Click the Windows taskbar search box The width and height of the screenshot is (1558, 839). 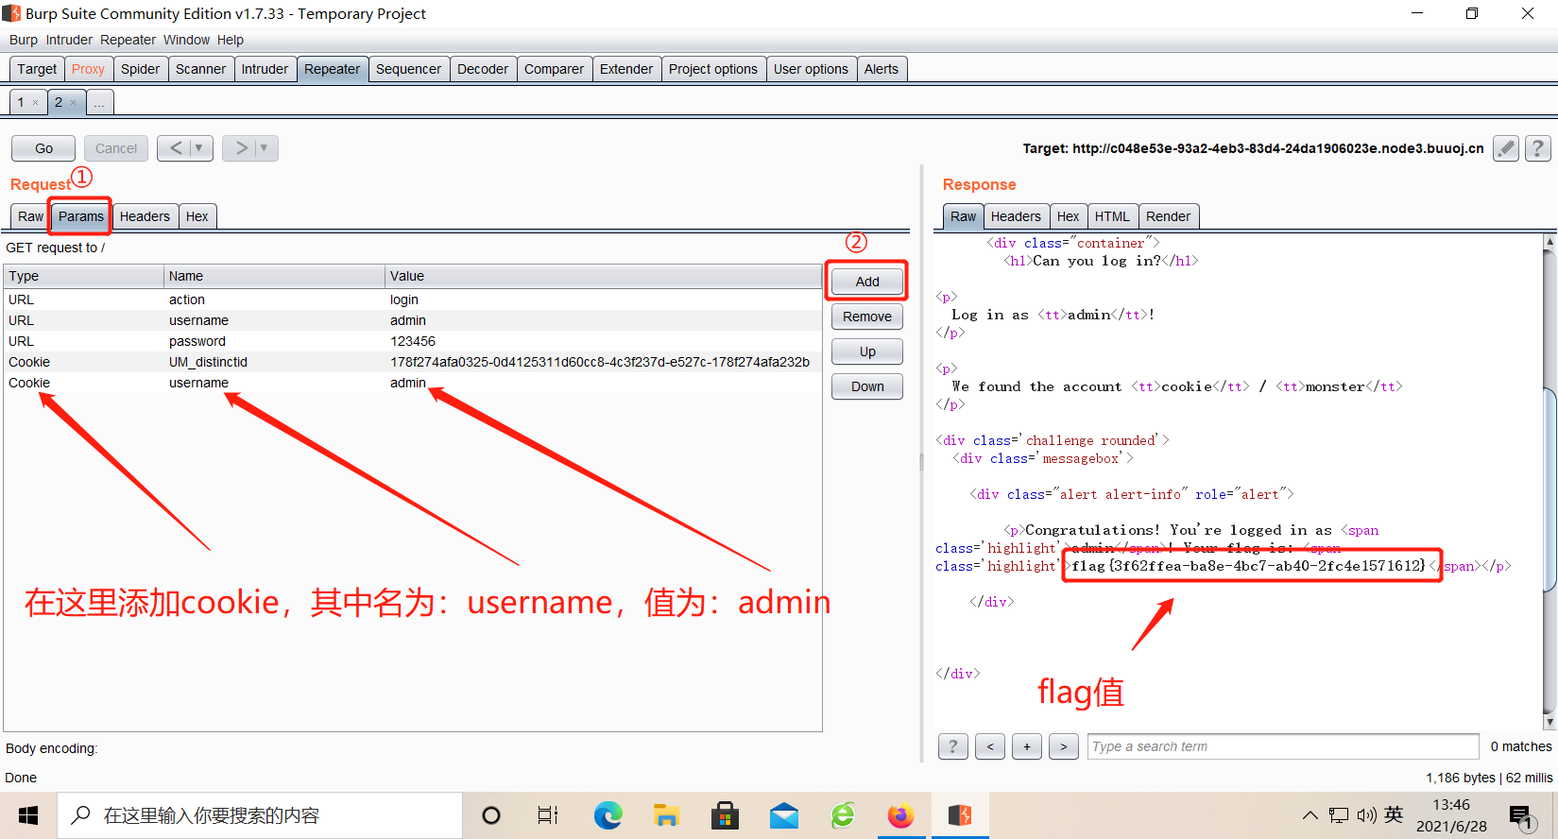pos(260,815)
